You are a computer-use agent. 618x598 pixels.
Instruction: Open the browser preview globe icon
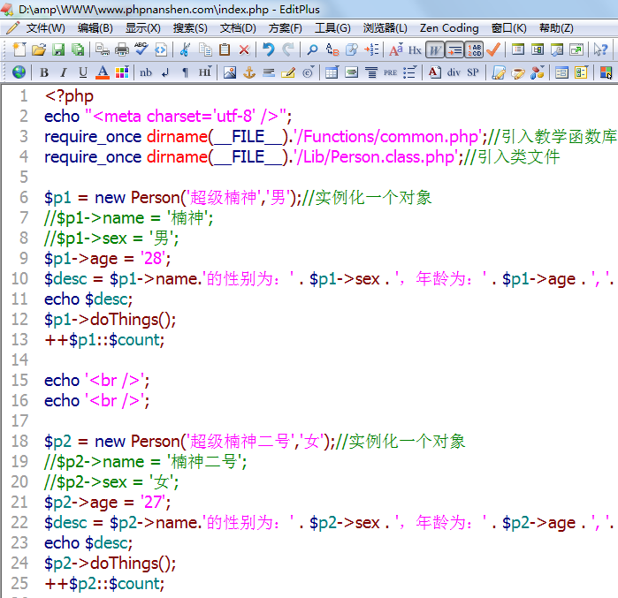pos(19,72)
